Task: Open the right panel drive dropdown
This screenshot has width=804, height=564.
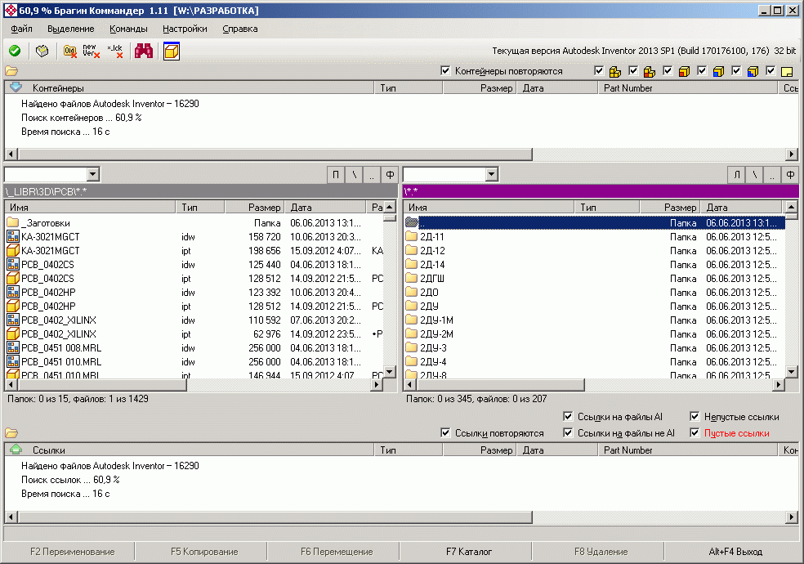Action: coord(492,174)
